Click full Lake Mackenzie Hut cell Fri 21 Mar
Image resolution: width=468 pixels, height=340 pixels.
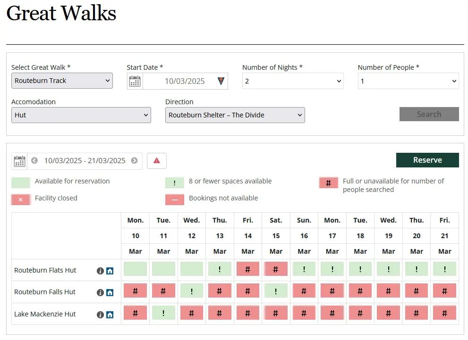pos(445,313)
